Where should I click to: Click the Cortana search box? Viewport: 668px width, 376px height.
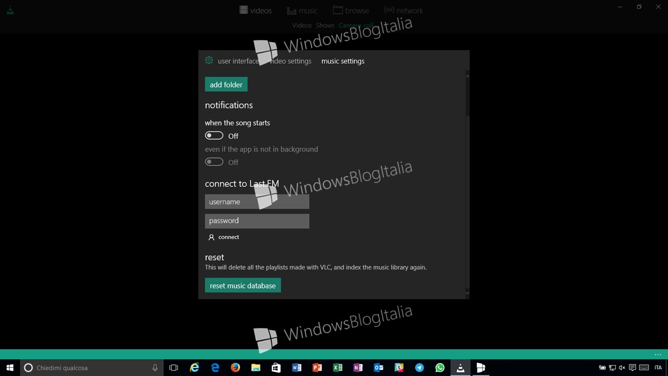pos(92,368)
